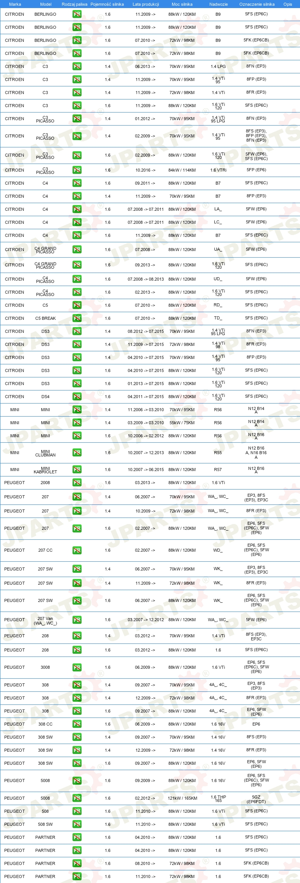Select the production date 10.2016 ->
Image resolution: width=300 pixels, height=883 pixels.
(145, 170)
